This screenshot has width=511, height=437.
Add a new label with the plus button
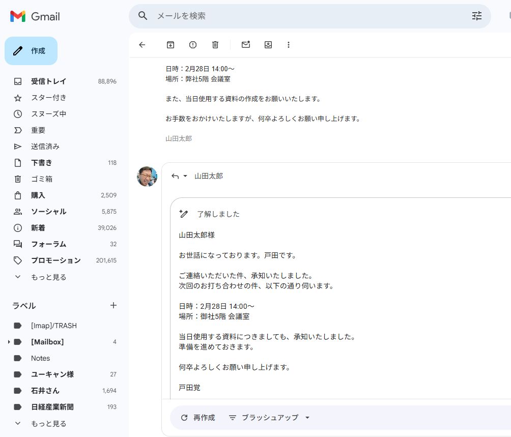113,305
